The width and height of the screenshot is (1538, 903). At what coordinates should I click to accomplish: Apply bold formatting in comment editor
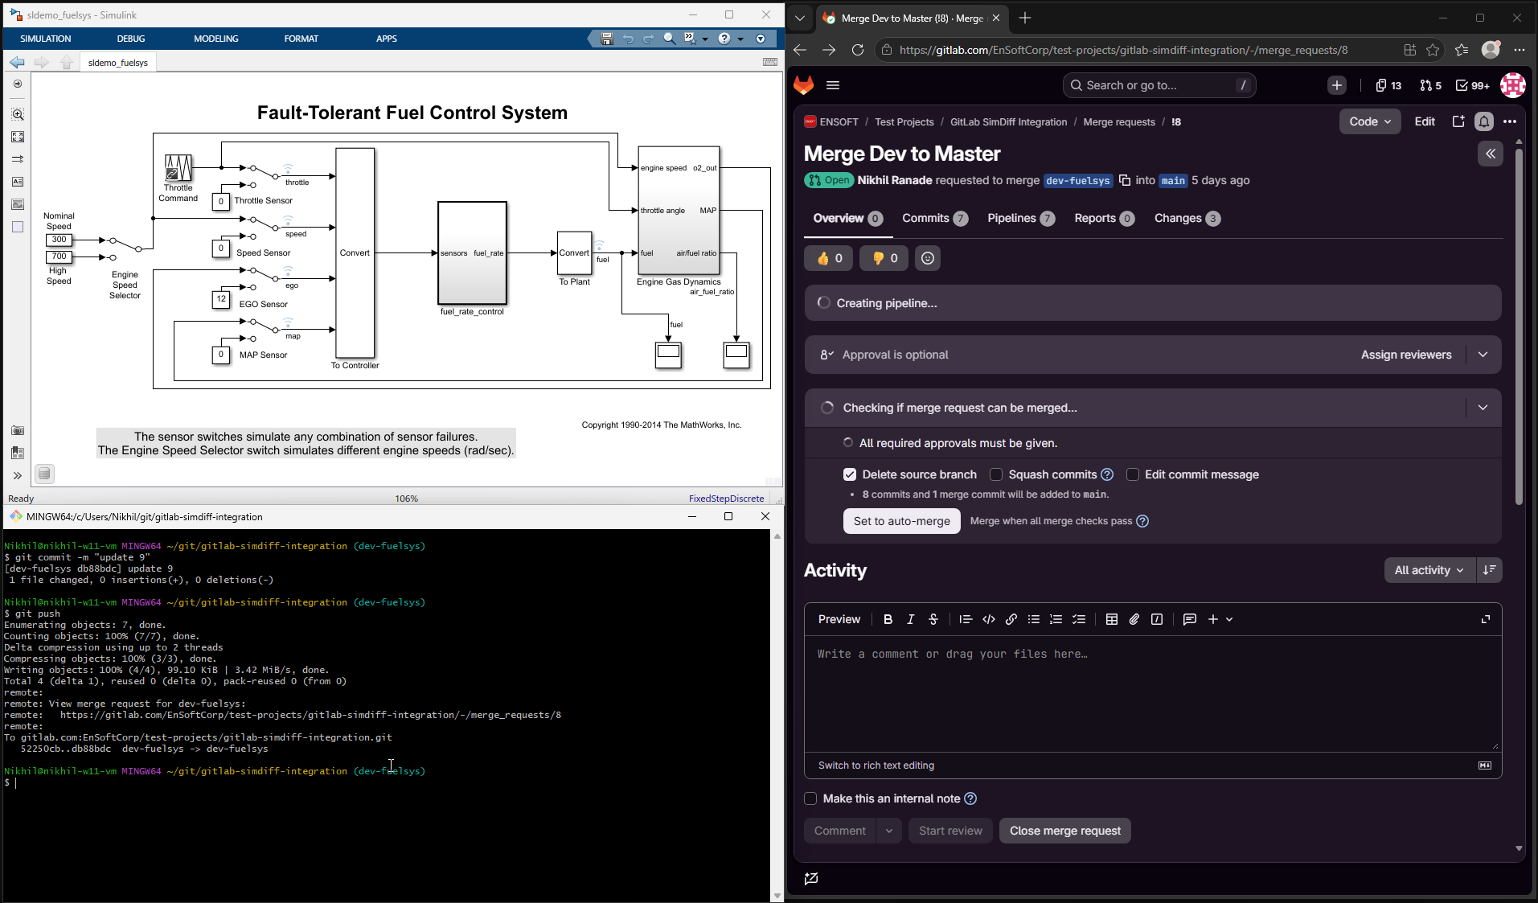(x=888, y=619)
